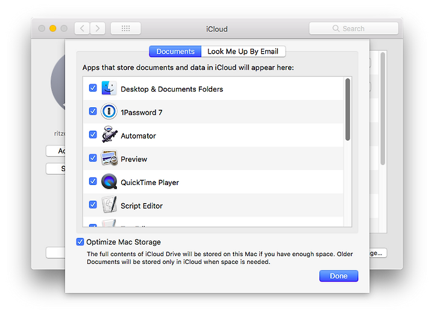This screenshot has width=434, height=314.
Task: Switch to the Documents tab
Action: click(x=175, y=51)
